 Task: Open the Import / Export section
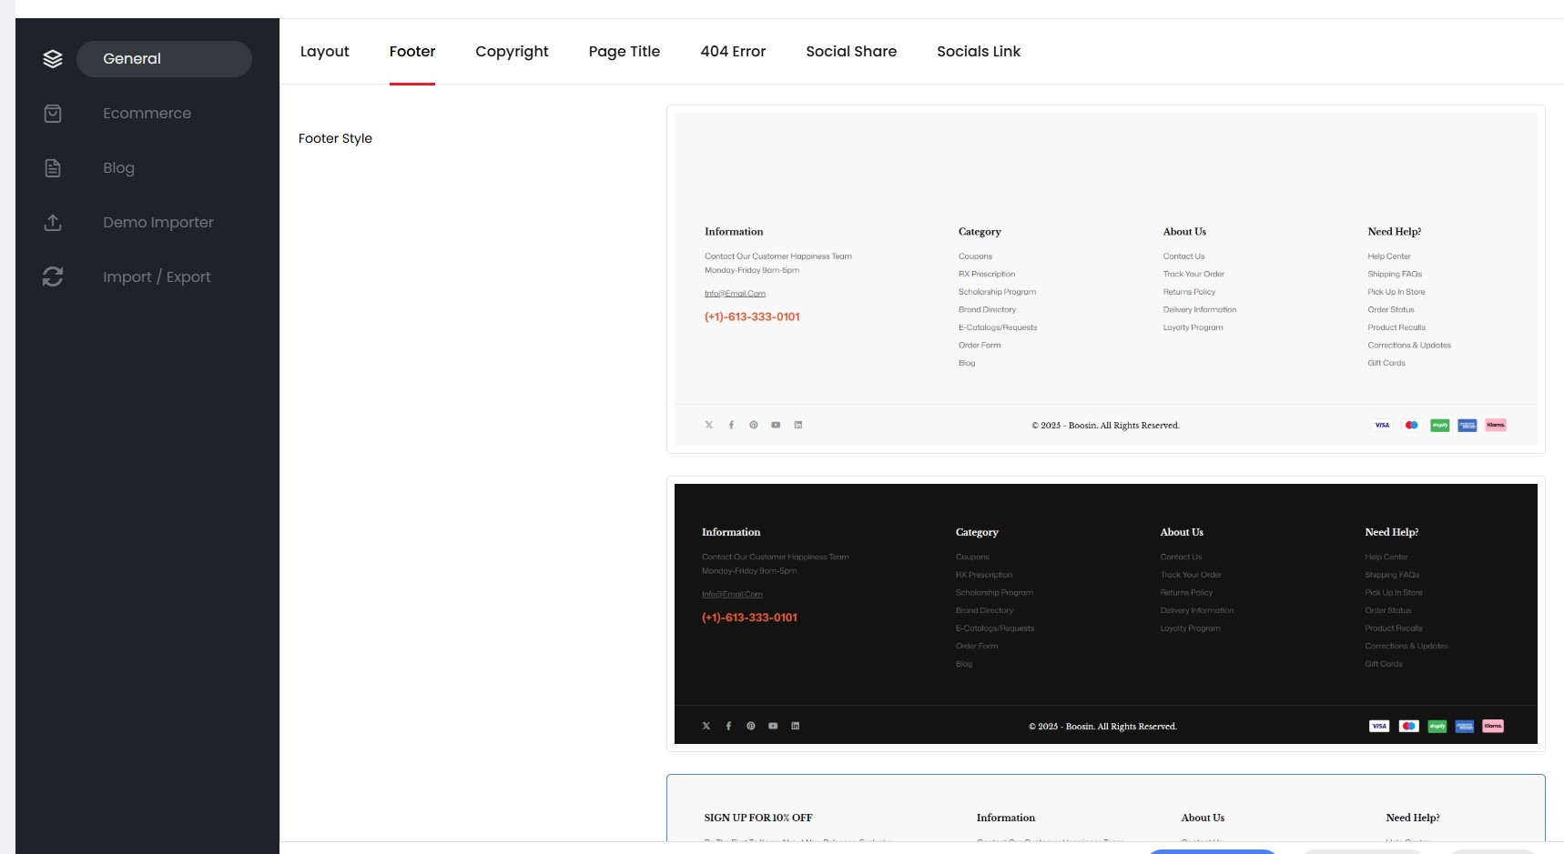coord(157,277)
